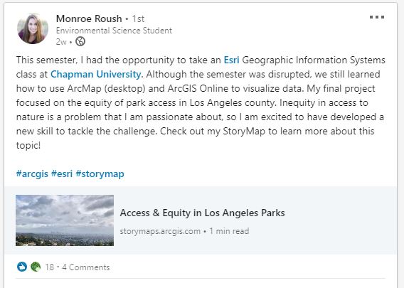Click the storymaps.arcgis.com source text
The width and height of the screenshot is (404, 288).
[160, 231]
